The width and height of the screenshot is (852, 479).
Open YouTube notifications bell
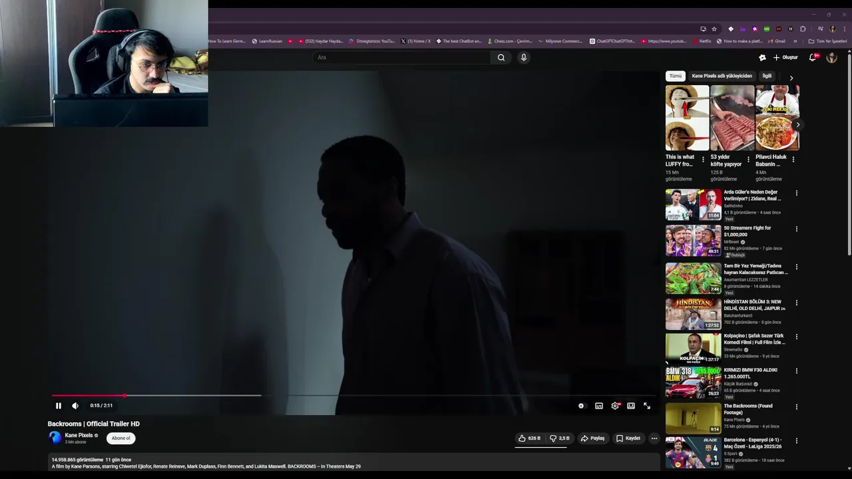(812, 58)
